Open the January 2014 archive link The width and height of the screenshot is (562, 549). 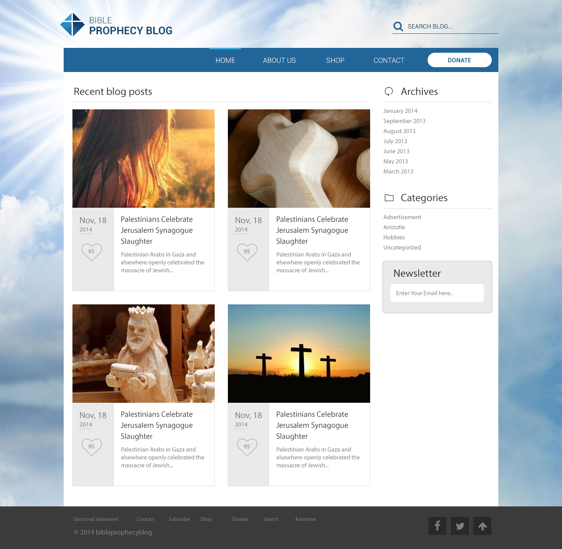400,111
